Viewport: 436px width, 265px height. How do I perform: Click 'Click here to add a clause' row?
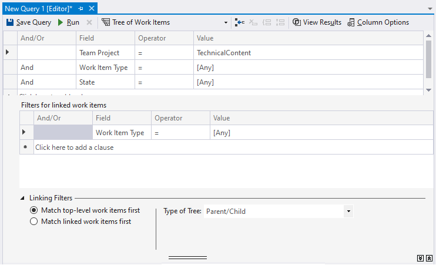[74, 147]
